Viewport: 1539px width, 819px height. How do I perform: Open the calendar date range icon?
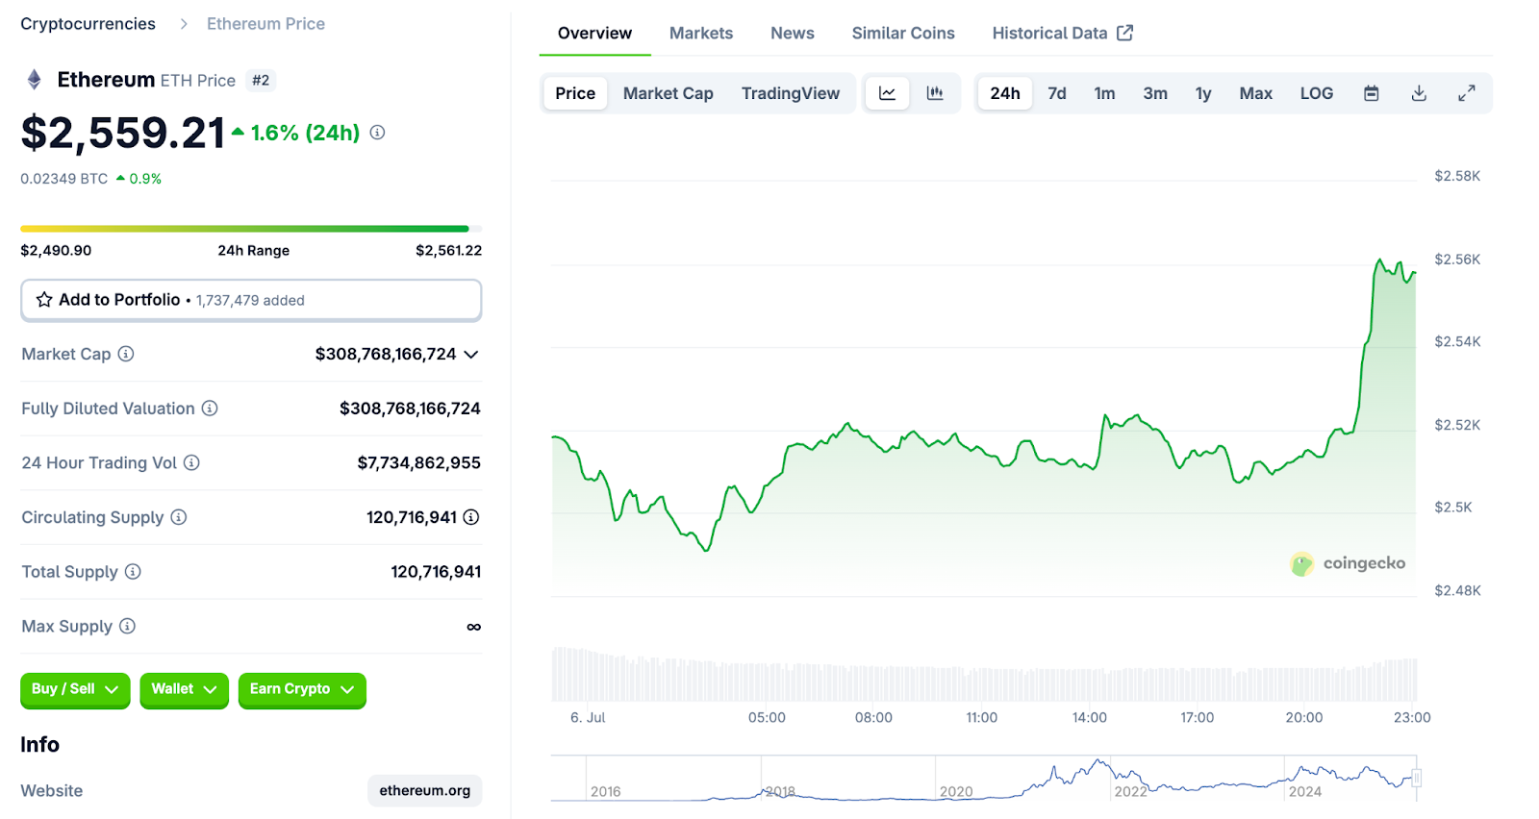pyautogui.click(x=1372, y=93)
